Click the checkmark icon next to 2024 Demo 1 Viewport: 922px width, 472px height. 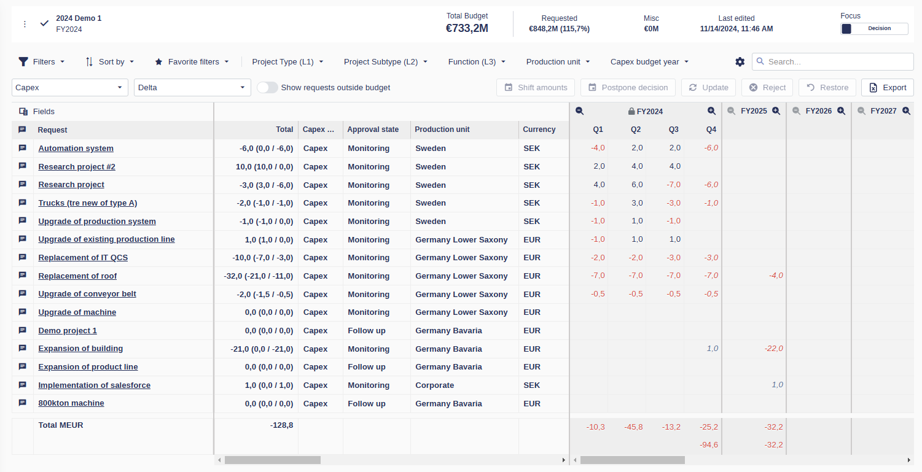[x=44, y=23]
